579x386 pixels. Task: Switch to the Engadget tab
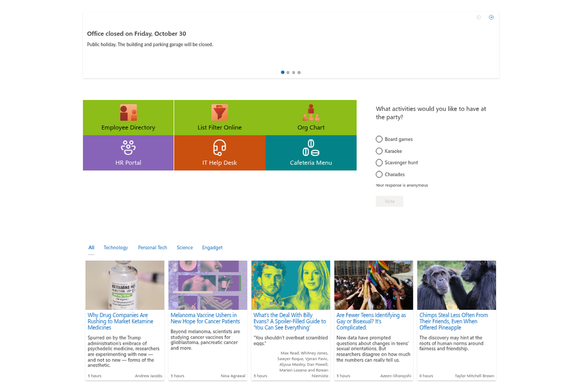pos(212,248)
